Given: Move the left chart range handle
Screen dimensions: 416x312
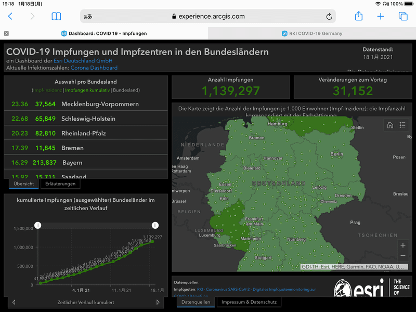Looking at the screenshot, I should (x=37, y=226).
